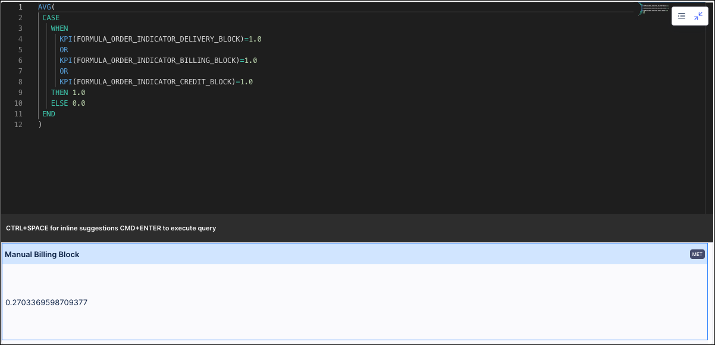Screen dimensions: 715x345
Task: Click the result value 0.2703369598709377
Action: [x=46, y=303]
